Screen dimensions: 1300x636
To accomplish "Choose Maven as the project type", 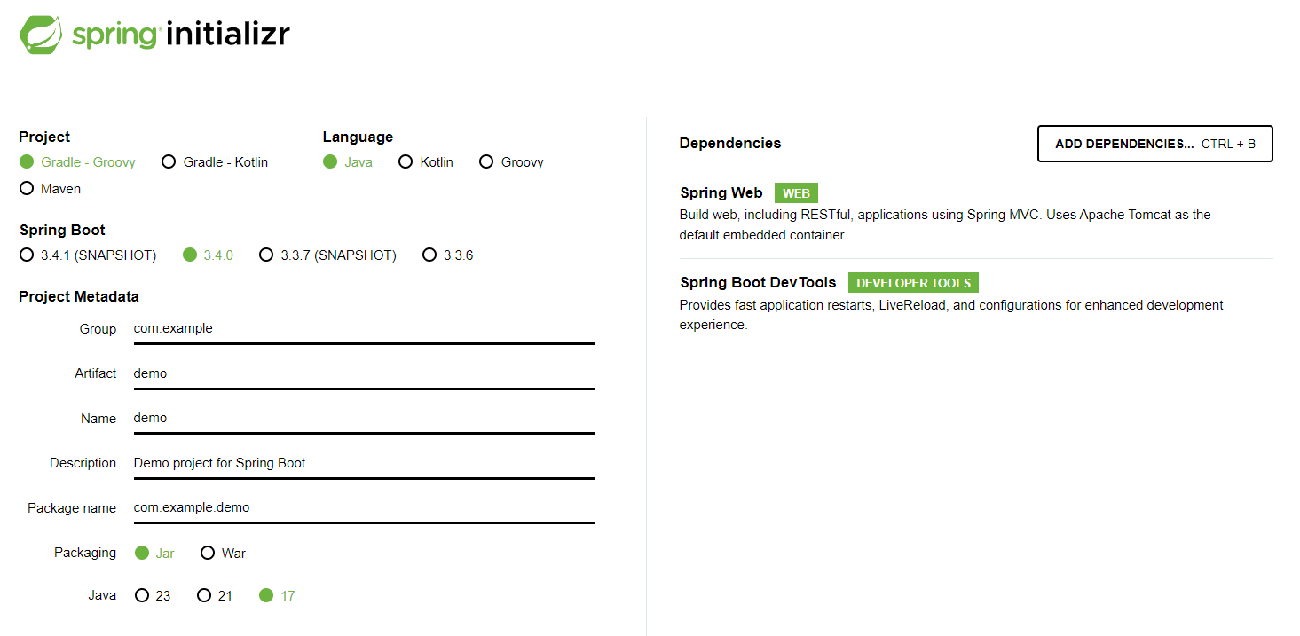I will pos(50,189).
